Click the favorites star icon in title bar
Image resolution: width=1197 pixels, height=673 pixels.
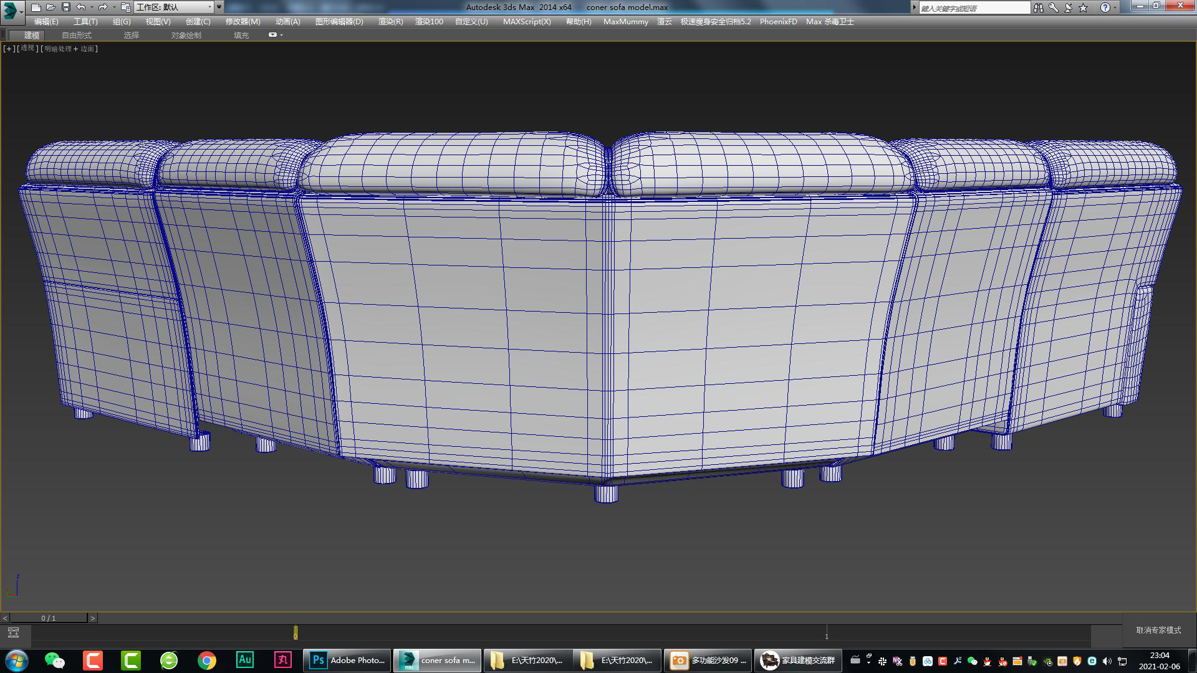[x=1083, y=7]
